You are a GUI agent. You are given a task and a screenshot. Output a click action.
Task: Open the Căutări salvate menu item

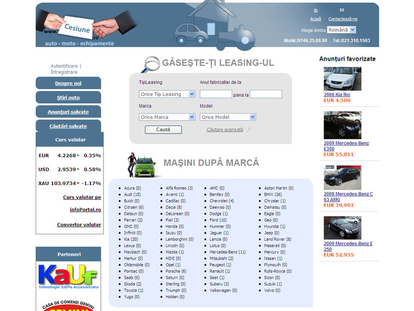click(68, 126)
